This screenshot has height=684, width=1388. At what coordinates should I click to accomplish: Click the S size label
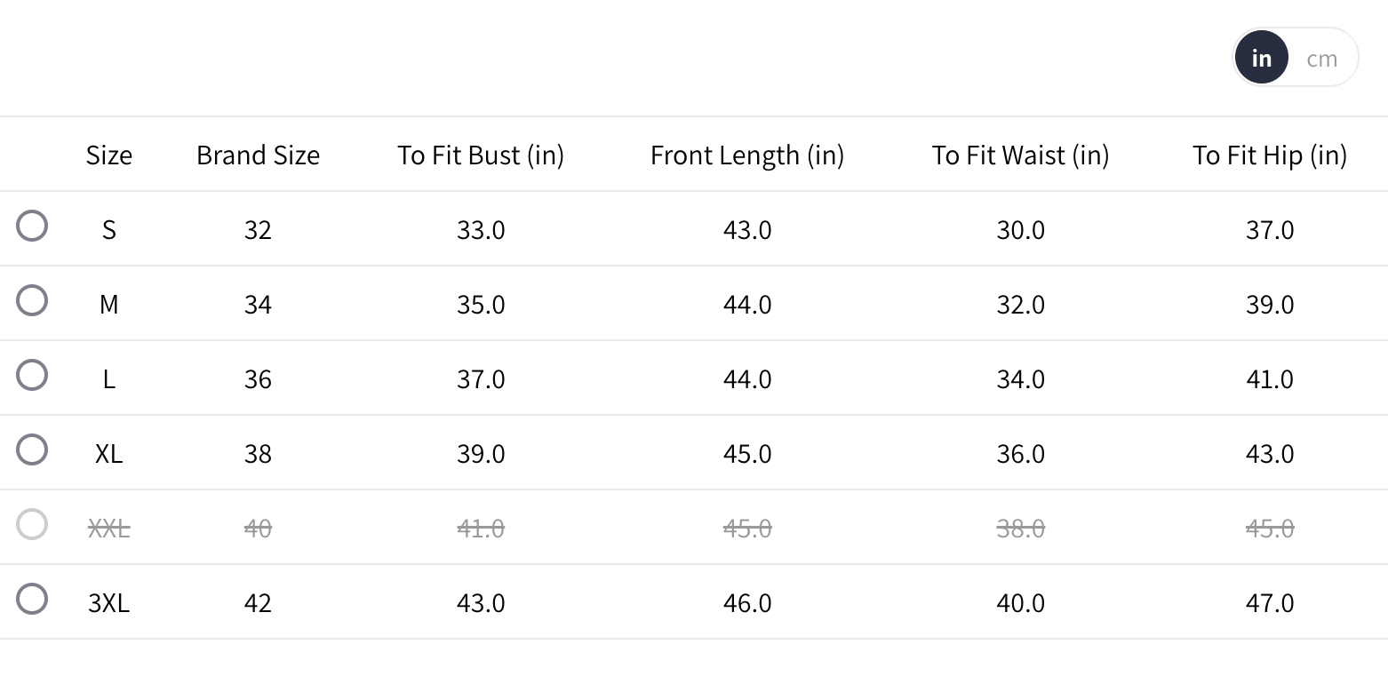[x=109, y=230]
